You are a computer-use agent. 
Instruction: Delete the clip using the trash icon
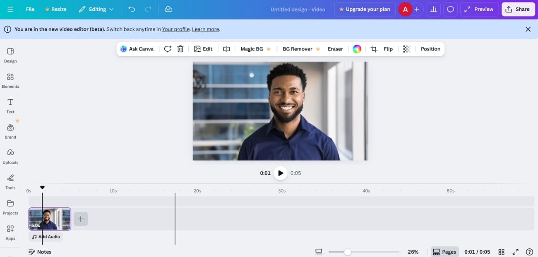[x=180, y=48]
